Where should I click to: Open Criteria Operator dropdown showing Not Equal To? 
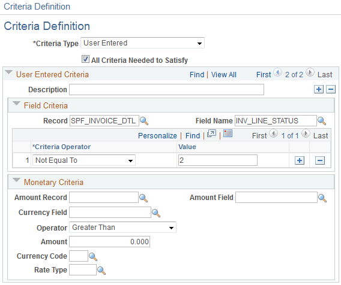coord(84,160)
